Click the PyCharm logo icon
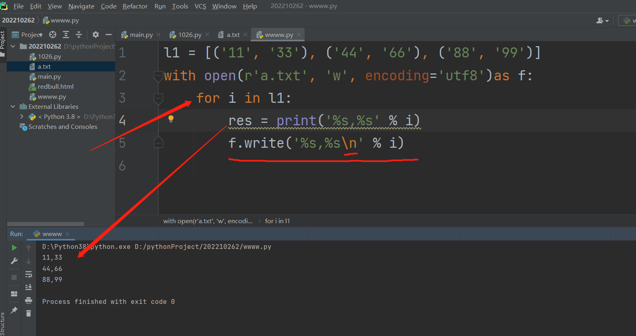This screenshot has height=336, width=636. (4, 6)
